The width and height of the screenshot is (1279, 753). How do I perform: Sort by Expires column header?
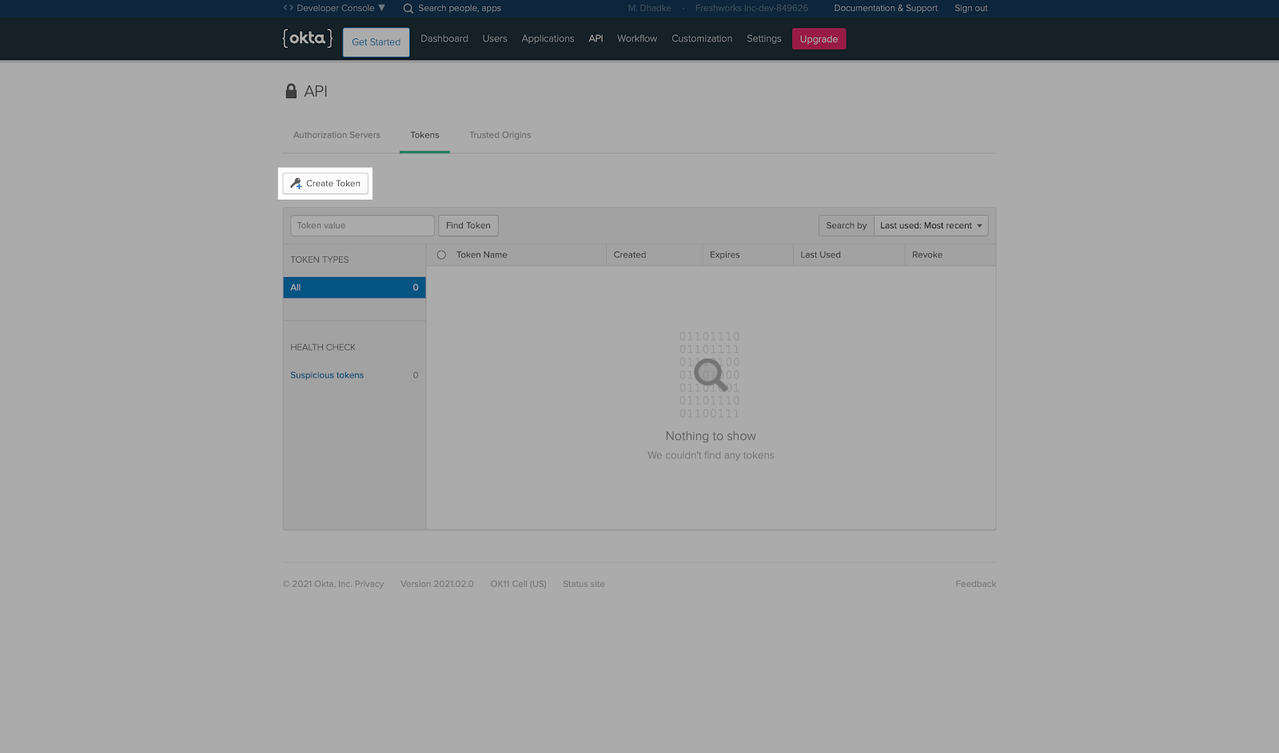(725, 255)
